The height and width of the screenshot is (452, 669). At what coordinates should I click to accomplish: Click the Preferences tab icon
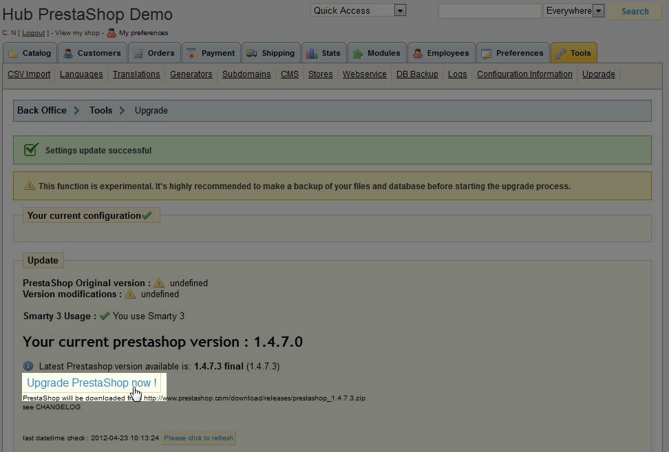(x=487, y=53)
